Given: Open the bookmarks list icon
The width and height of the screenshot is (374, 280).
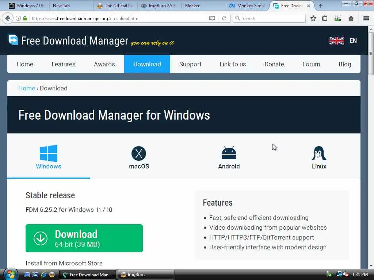Looking at the screenshot, I should tap(325, 18).
